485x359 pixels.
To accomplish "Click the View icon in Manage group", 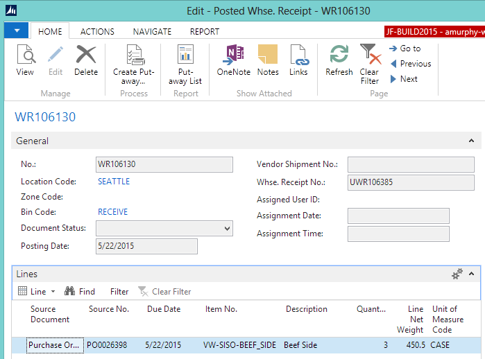I will 25,60.
